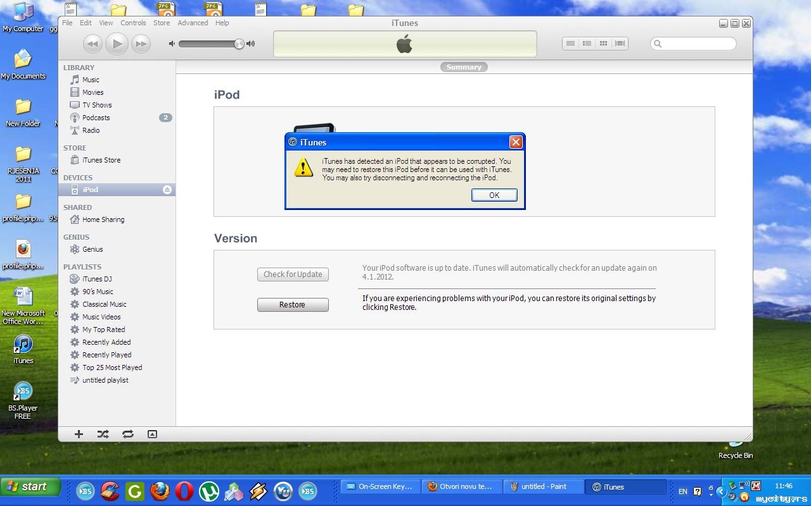This screenshot has height=506, width=811.
Task: Switch to untitled - Paint taskbar item
Action: click(542, 486)
